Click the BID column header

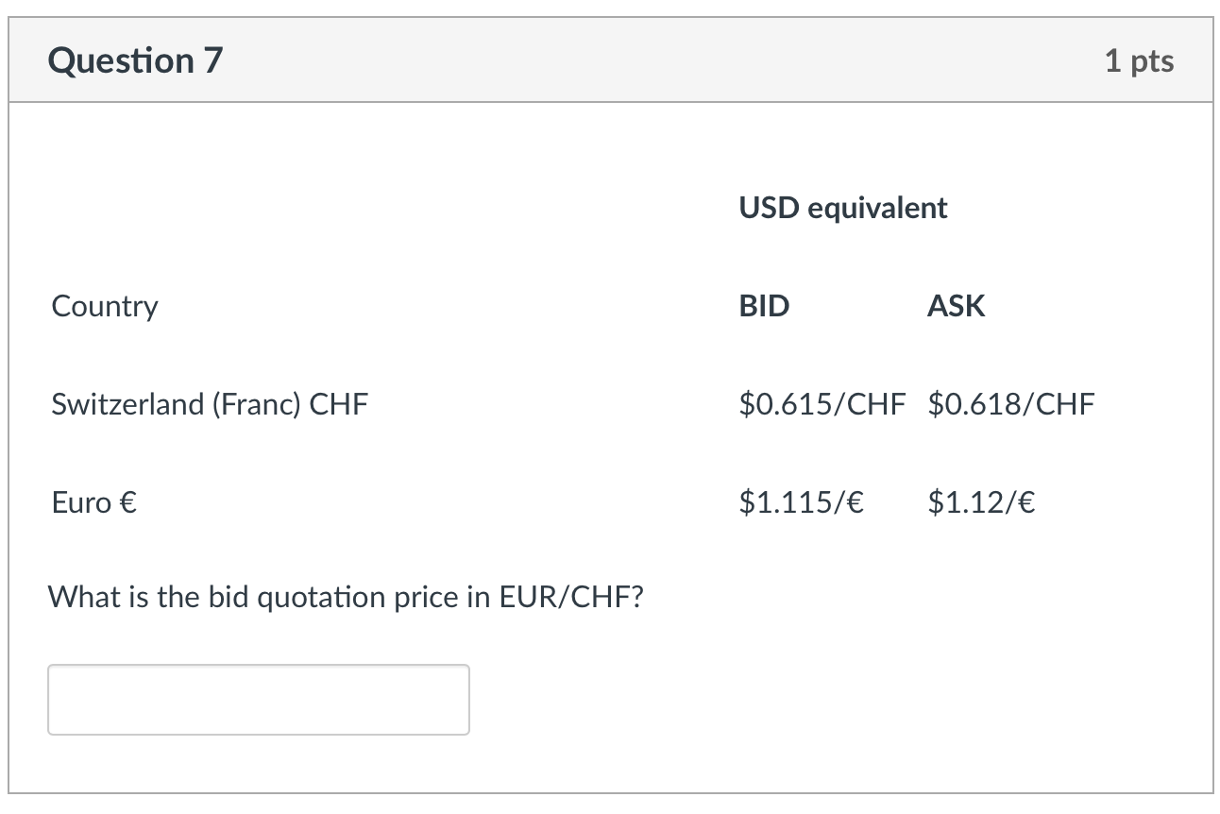[x=764, y=306]
